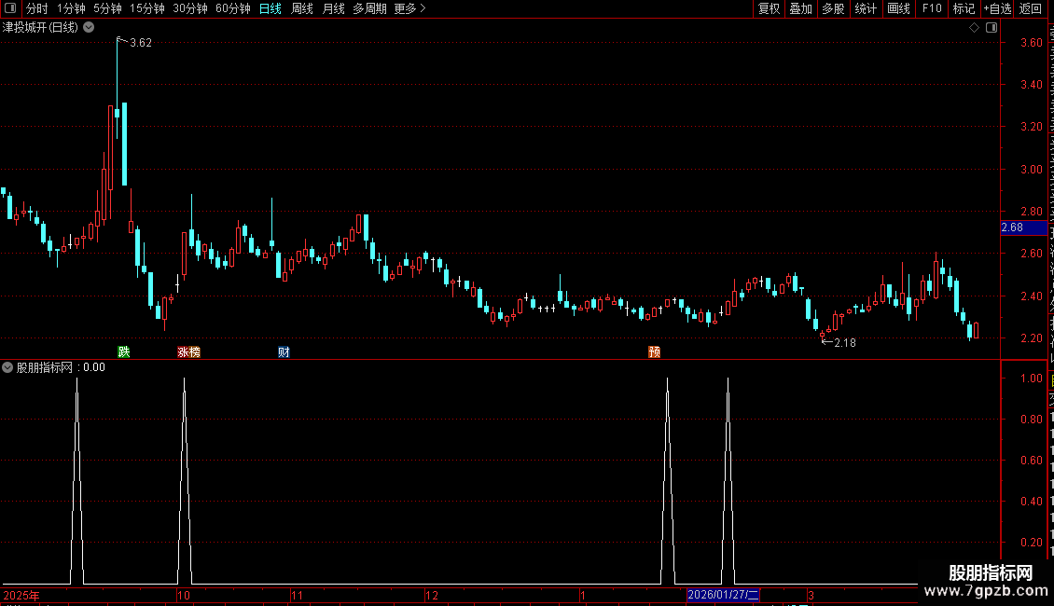This screenshot has height=606, width=1054.
Task: Switch to 月线 monthly chart
Action: (x=333, y=8)
